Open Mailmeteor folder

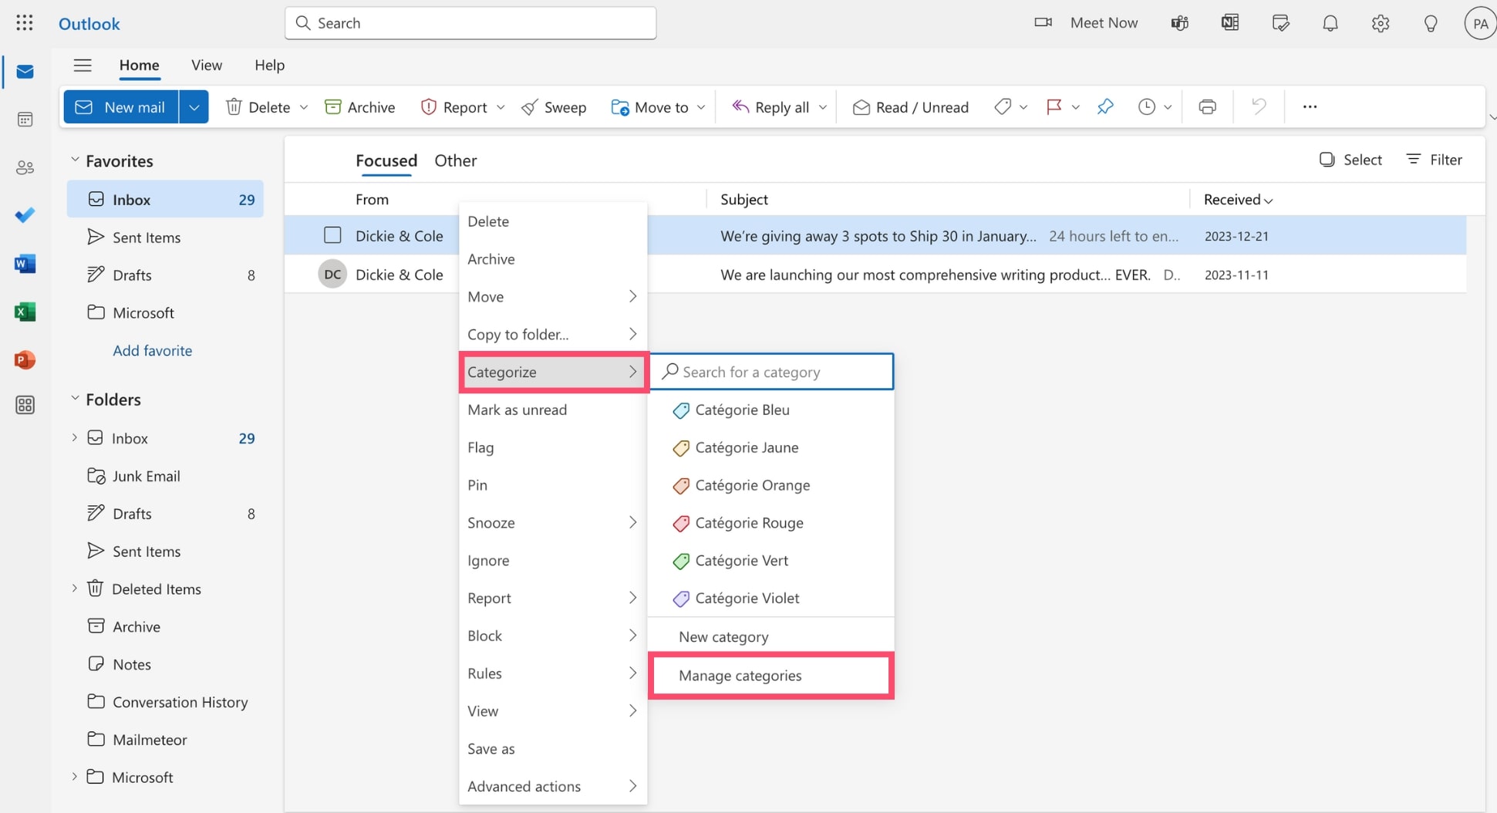pos(165,740)
